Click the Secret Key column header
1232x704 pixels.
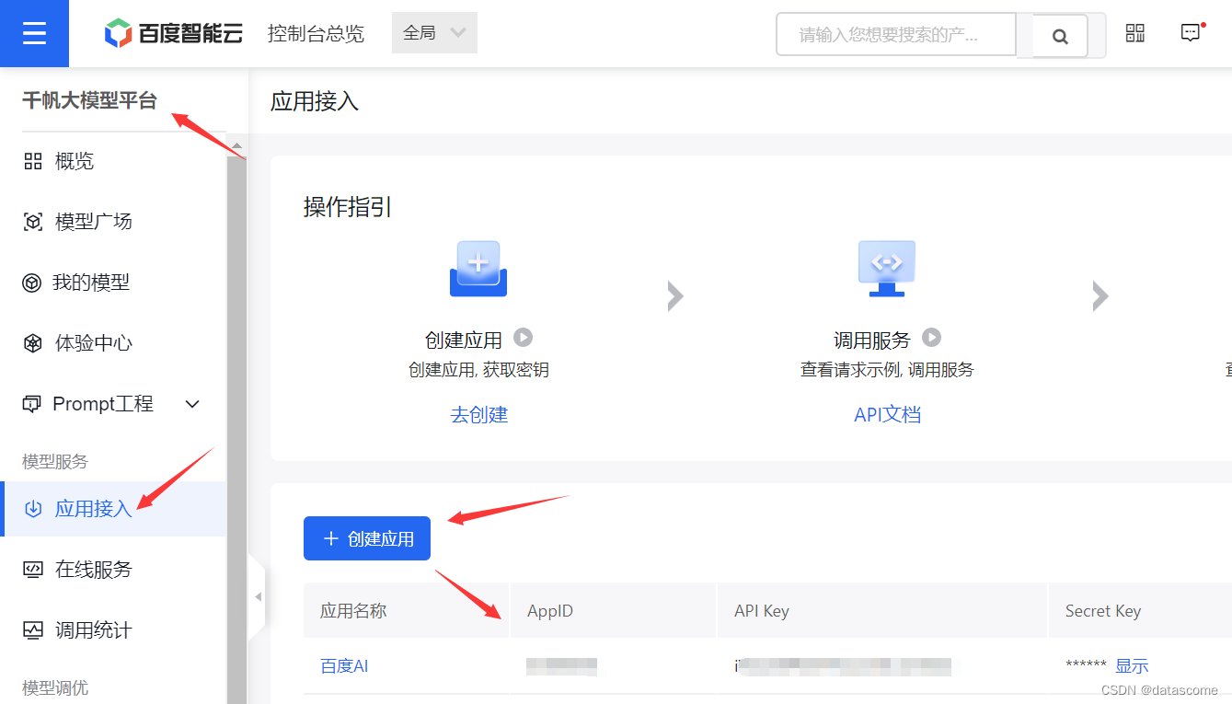(x=1103, y=611)
